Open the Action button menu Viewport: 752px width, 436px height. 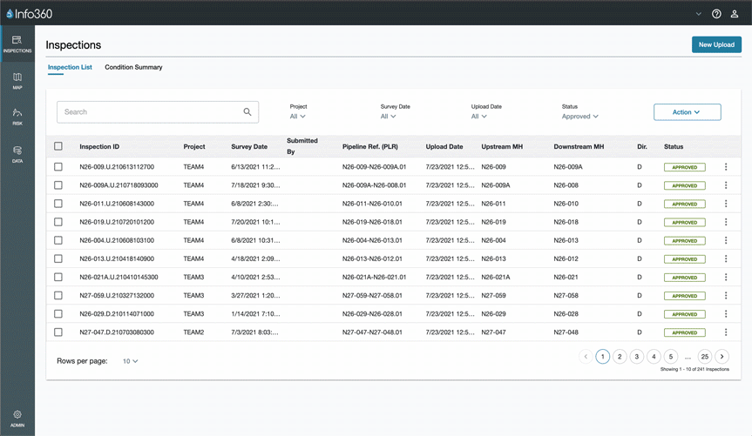687,112
